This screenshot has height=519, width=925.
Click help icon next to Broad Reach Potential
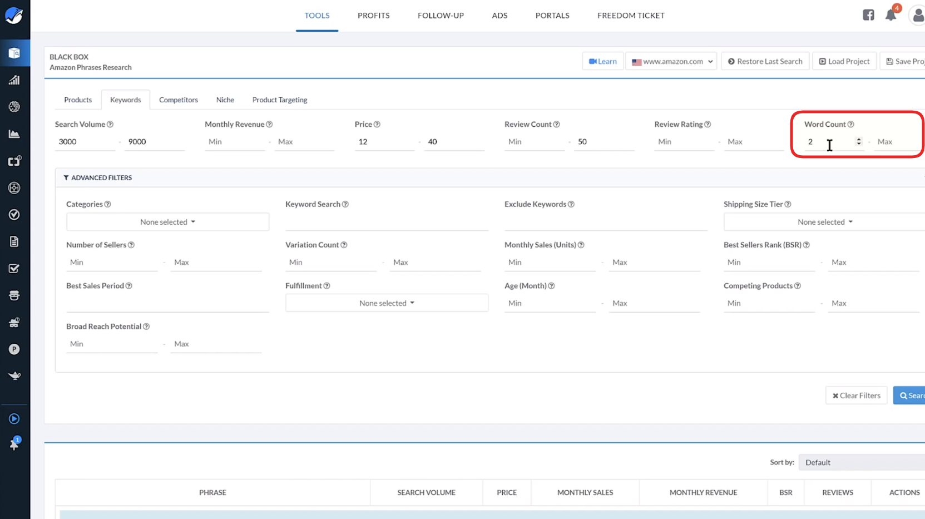[x=146, y=327]
